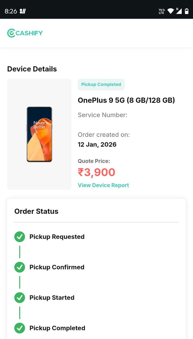Tap the green checkmark beside Pickup Completed

(19, 328)
